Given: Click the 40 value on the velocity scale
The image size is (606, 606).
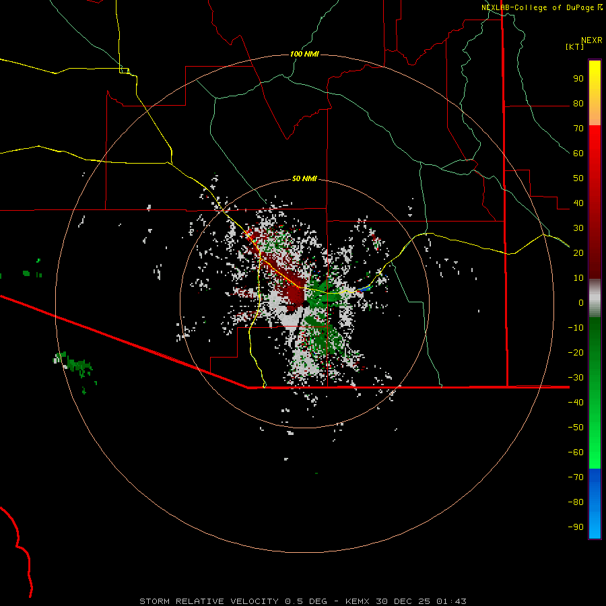Looking at the screenshot, I should (x=578, y=203).
